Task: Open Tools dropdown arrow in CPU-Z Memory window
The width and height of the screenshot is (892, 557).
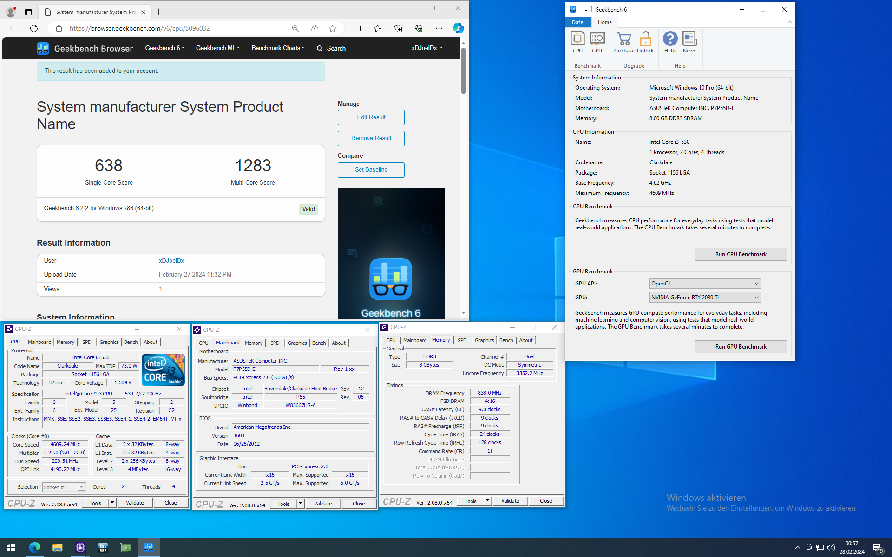Action: [x=487, y=501]
